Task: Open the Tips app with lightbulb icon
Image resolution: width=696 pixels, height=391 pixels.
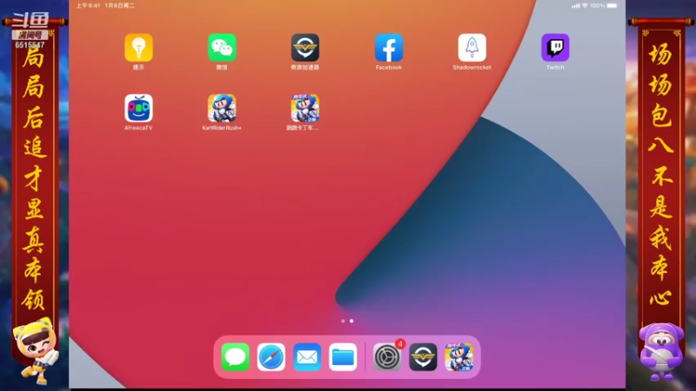Action: [138, 48]
